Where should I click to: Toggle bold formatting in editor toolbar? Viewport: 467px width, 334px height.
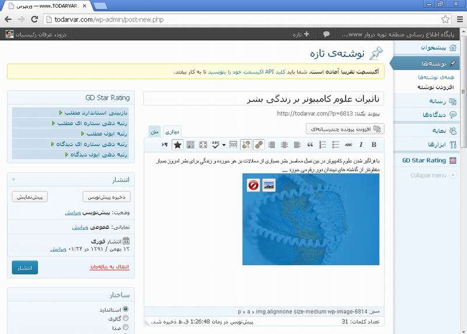(374, 145)
